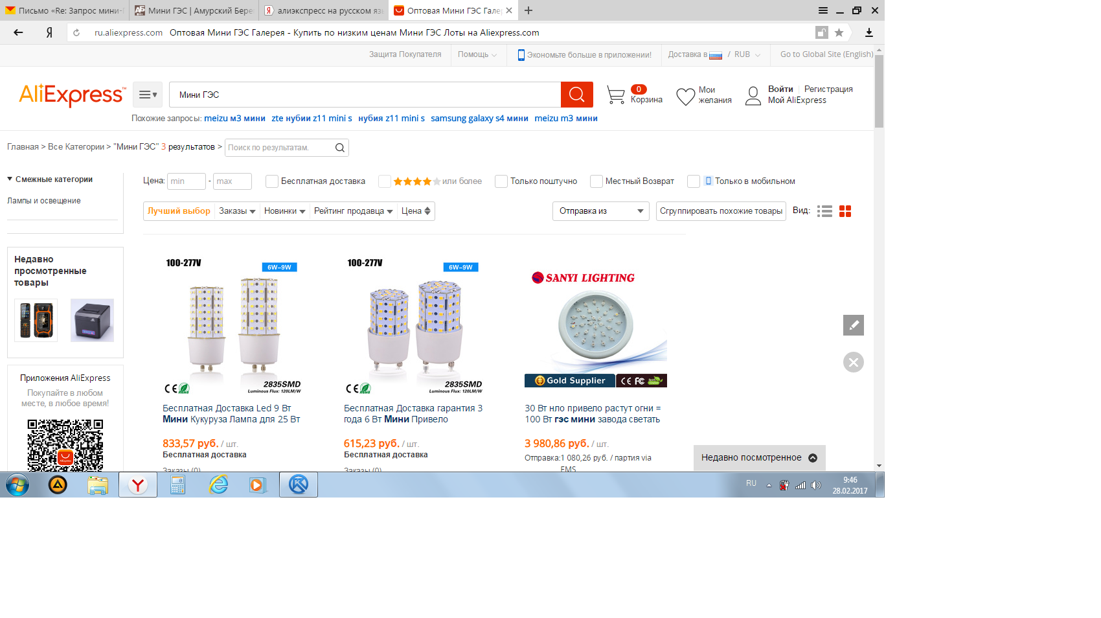This screenshot has height=618, width=1101.
Task: Go to Все Категории breadcrumb
Action: pos(76,147)
